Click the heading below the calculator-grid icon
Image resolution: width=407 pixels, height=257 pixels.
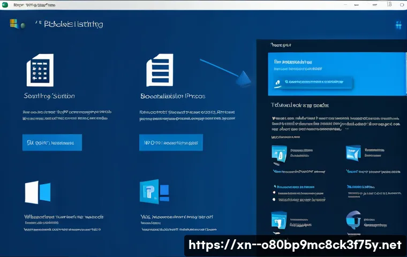pyautogui.click(x=49, y=96)
